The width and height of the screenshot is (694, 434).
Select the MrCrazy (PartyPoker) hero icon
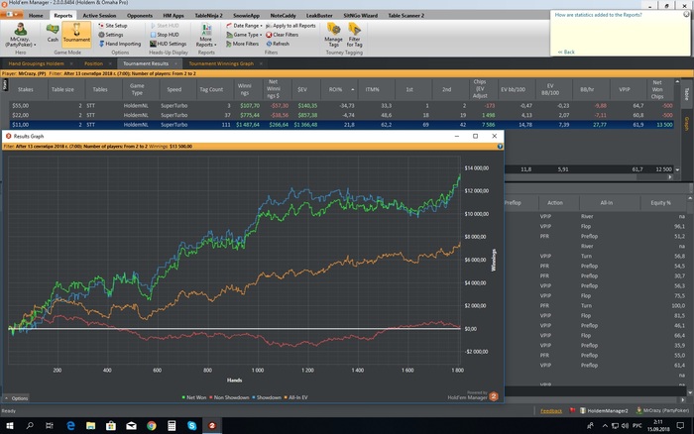pyautogui.click(x=20, y=35)
